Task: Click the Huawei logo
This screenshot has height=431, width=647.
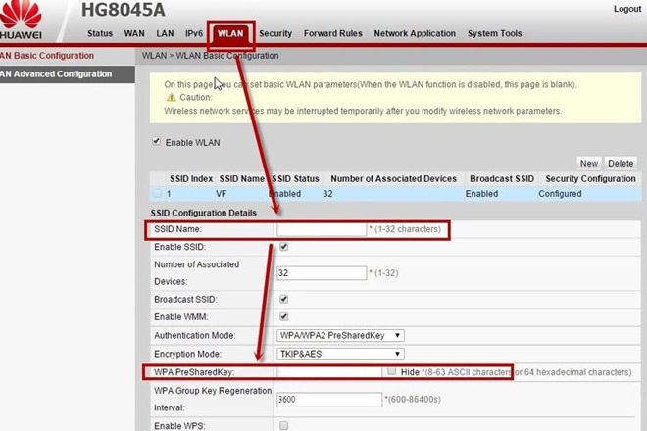Action: point(21,20)
